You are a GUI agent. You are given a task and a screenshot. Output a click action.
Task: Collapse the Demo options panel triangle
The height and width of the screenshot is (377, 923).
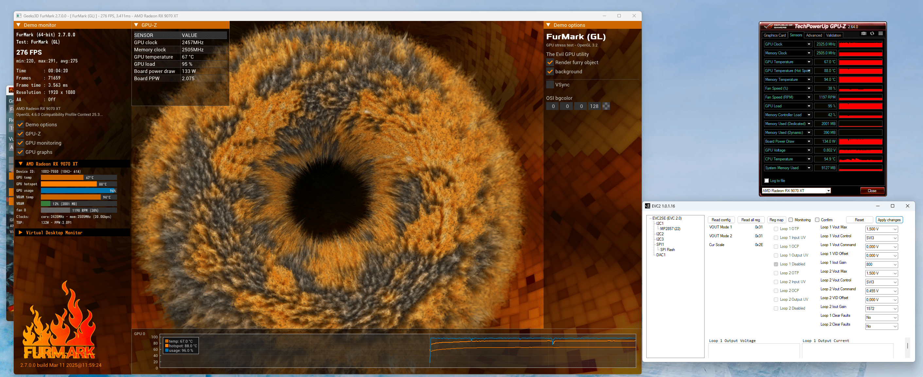(548, 25)
